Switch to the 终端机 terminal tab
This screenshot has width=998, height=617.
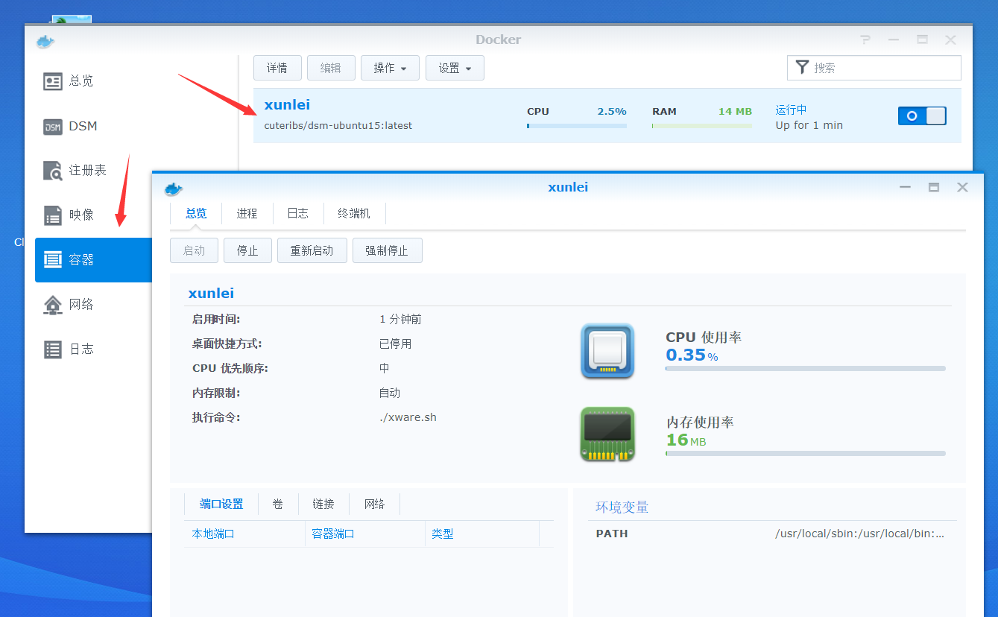tap(354, 214)
